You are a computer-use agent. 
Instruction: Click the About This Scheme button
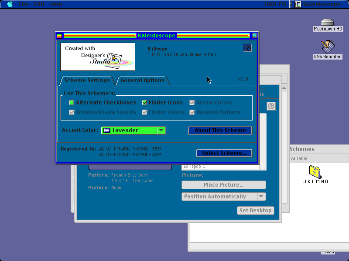pos(220,130)
